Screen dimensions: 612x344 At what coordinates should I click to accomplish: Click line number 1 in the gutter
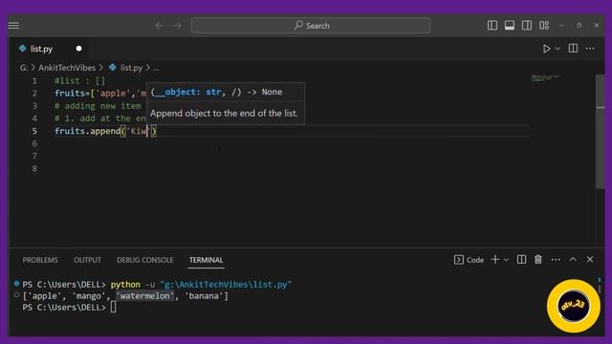pyautogui.click(x=34, y=80)
